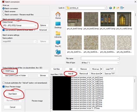Open the Name pattern dropdown
The width and height of the screenshot is (137, 112).
[20, 41]
